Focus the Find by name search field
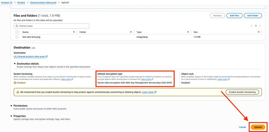269x132 pixels. point(51,26)
